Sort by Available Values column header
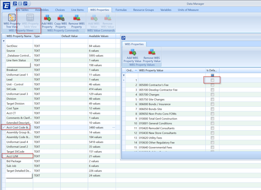261x190 pixels. 99,36
